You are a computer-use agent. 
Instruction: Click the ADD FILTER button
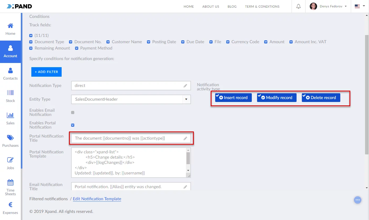[x=46, y=72]
